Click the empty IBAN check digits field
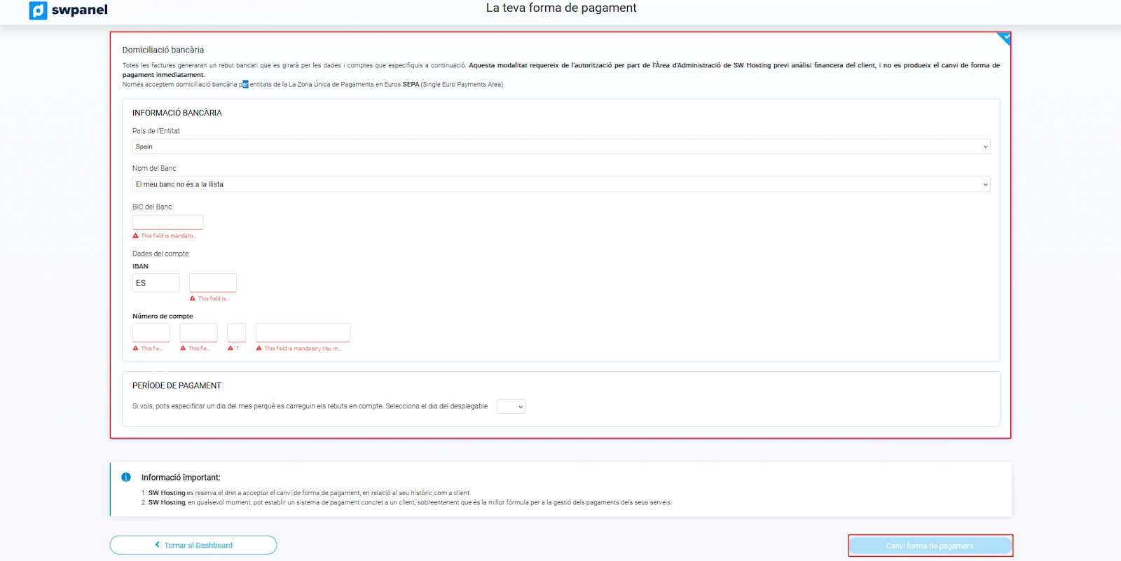This screenshot has height=561, width=1121. pyautogui.click(x=212, y=283)
